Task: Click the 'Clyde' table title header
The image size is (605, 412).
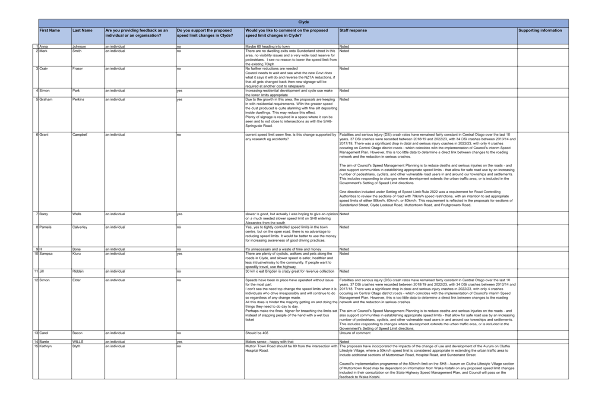Action: click(303, 22)
